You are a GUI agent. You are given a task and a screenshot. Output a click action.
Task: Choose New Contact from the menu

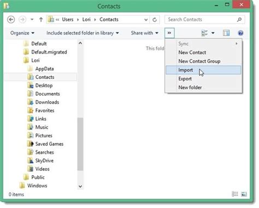coord(204,53)
